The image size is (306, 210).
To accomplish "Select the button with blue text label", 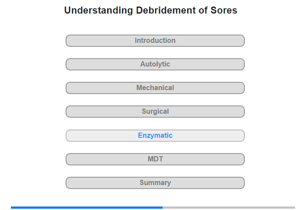I will pyautogui.click(x=155, y=136).
